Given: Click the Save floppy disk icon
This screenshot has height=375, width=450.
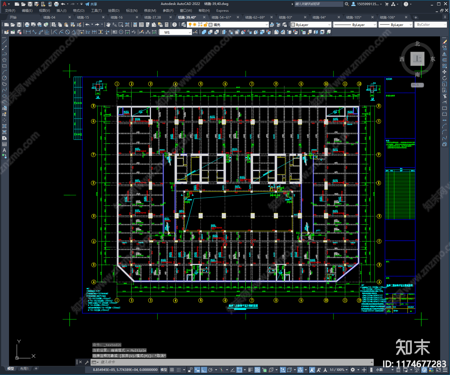Looking at the screenshot, I should point(19,25).
